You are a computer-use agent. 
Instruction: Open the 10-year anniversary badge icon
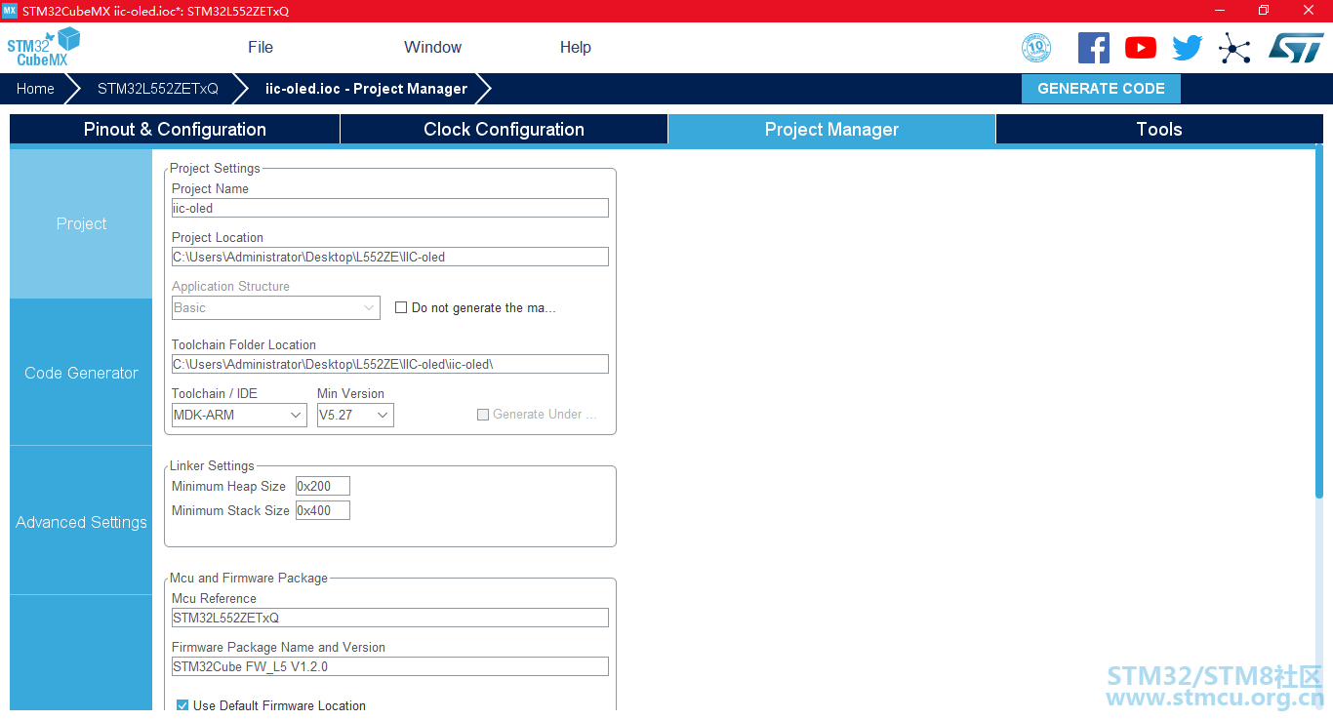[1035, 48]
